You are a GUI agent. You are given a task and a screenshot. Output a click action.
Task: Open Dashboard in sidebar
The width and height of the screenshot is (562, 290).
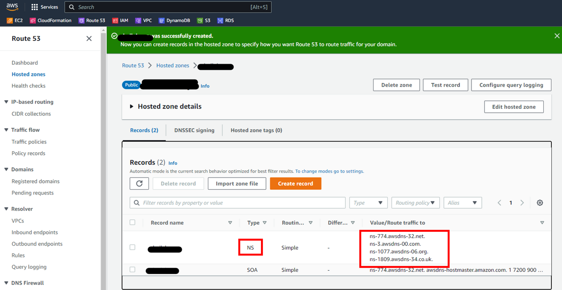[25, 63]
